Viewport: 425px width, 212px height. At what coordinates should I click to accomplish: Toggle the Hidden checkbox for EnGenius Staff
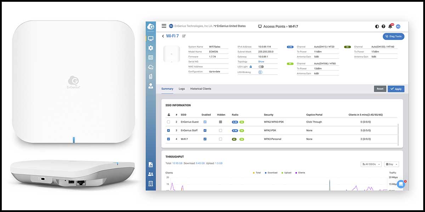[220, 130]
